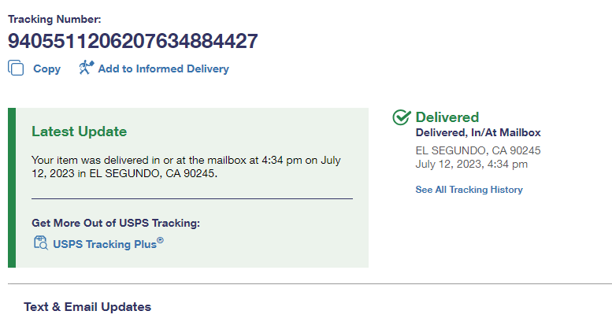The width and height of the screenshot is (612, 322).
Task: Click the Tracking Number label
Action: click(x=54, y=19)
